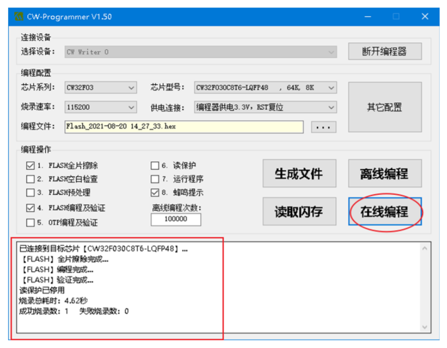Click the 断开编程器 button

pyautogui.click(x=385, y=51)
